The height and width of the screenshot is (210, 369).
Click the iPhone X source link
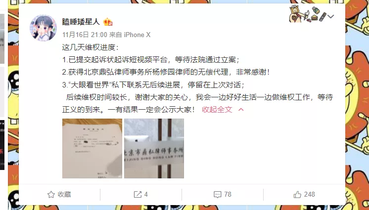[x=137, y=35]
